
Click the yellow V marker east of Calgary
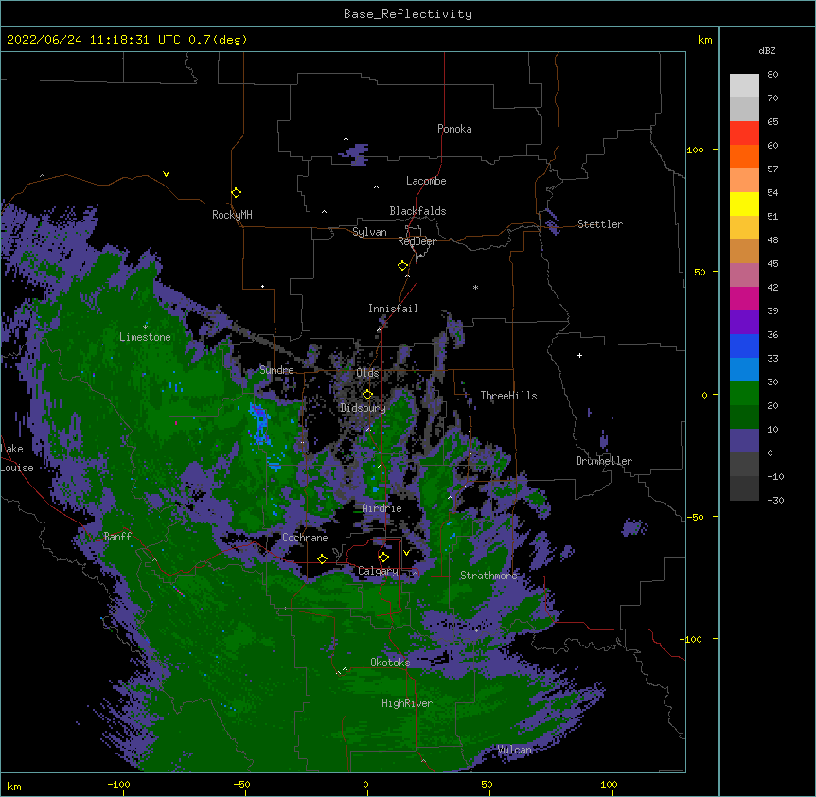pos(406,553)
